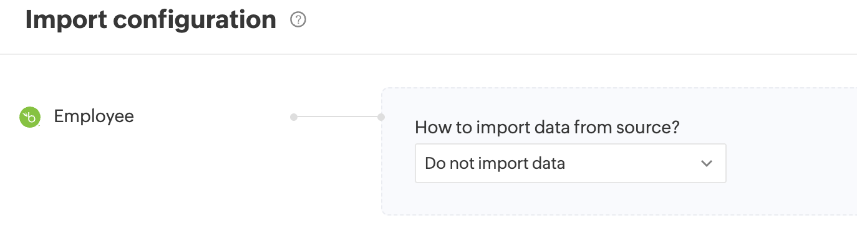
Task: Click the dashed panel's bottom border area
Action: pyautogui.click(x=619, y=215)
